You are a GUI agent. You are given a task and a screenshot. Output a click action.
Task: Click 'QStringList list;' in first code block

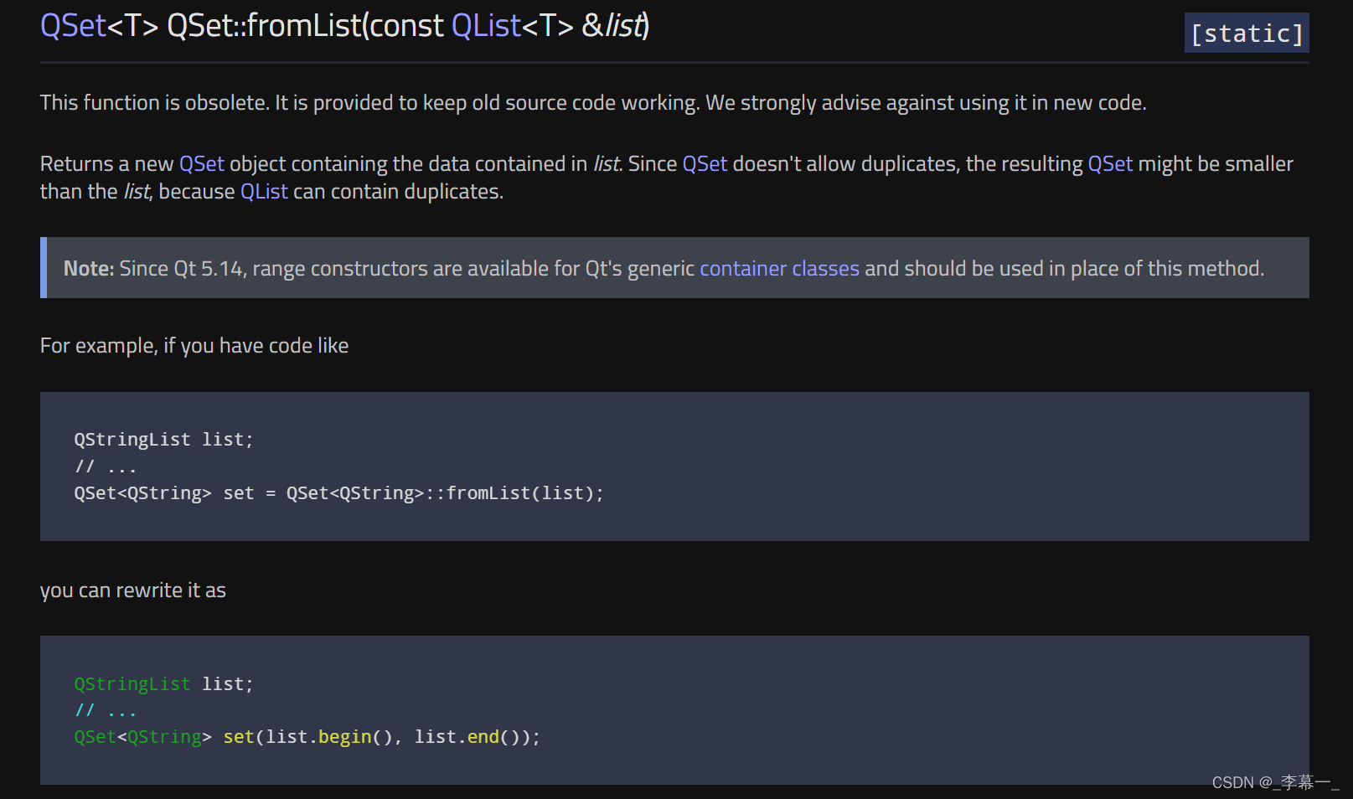pos(163,440)
